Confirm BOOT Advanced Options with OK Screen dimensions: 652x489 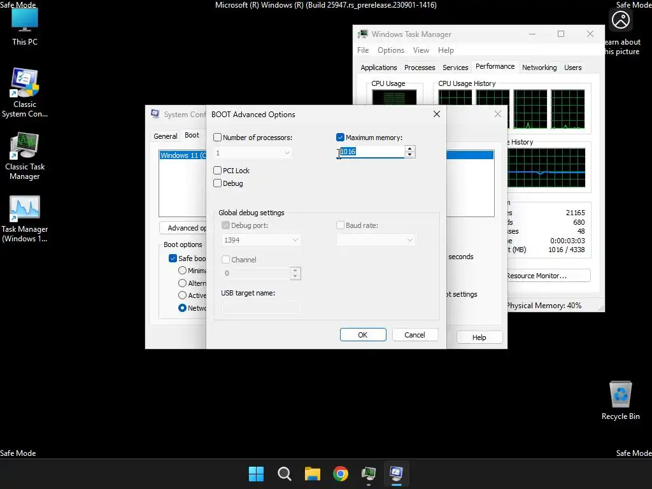coord(362,335)
